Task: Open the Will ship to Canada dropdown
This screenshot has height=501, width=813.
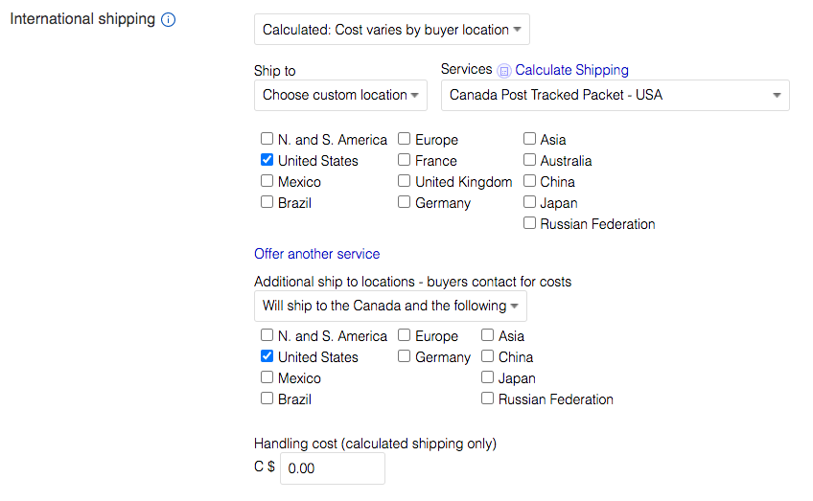Action: (x=390, y=306)
